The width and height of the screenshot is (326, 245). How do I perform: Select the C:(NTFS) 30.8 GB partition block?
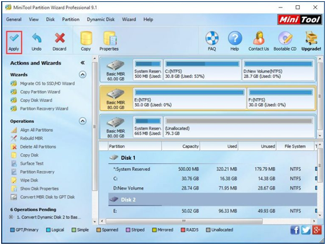(202, 70)
